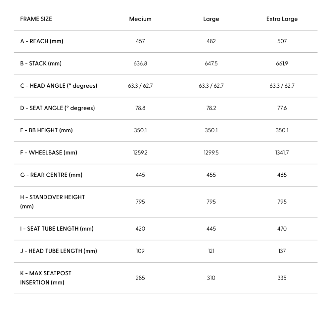The width and height of the screenshot is (331, 309).
Task: Click the C - HEAD ANGLE row label
Action: pyautogui.click(x=59, y=86)
